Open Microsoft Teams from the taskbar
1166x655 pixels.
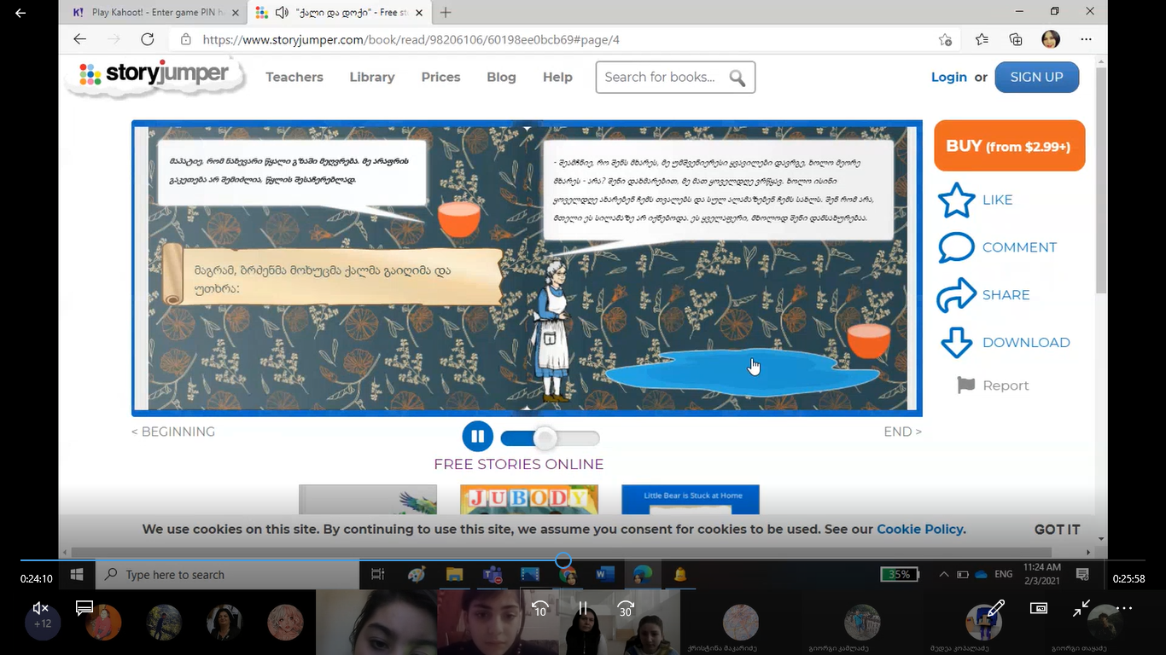tap(492, 575)
